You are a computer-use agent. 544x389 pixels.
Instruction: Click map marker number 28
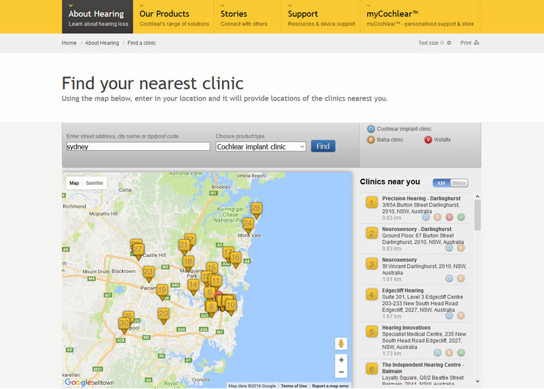point(257,209)
